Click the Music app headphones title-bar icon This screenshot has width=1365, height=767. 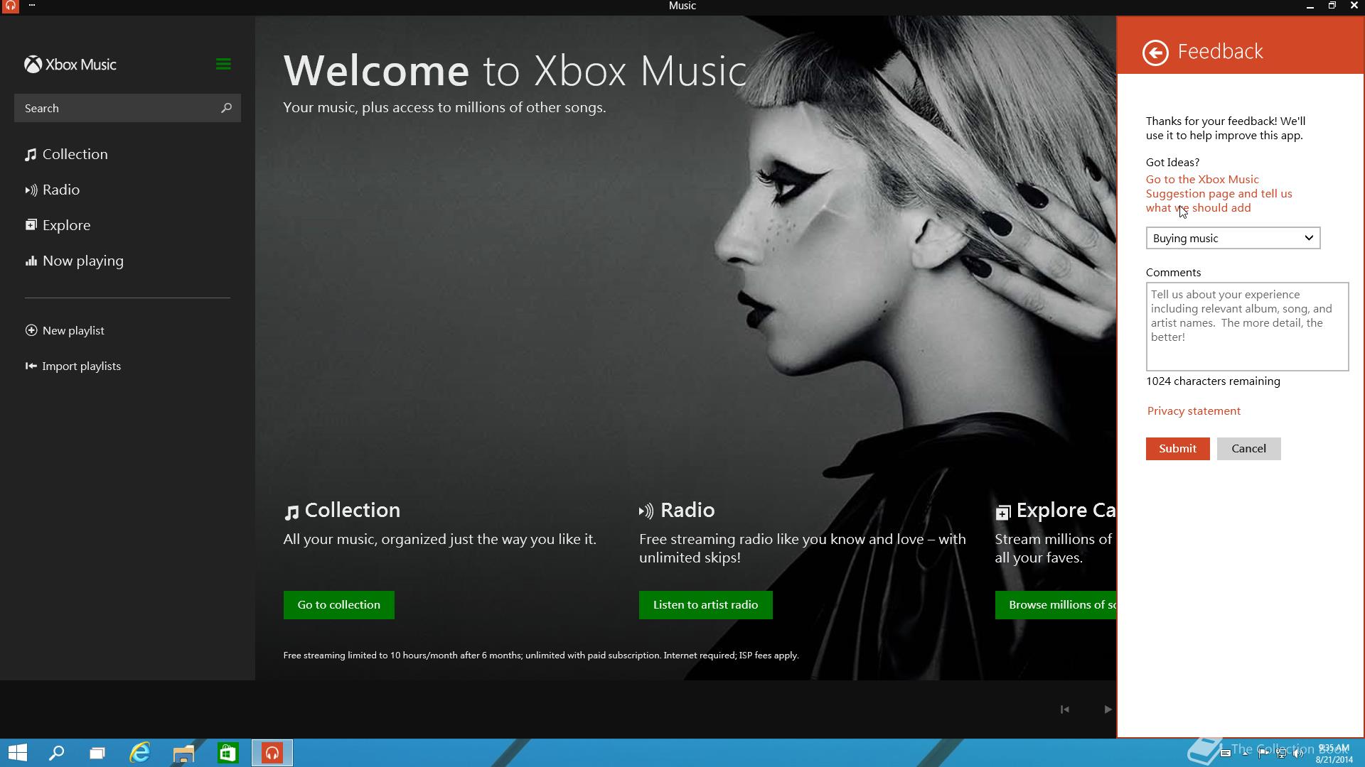(x=10, y=6)
